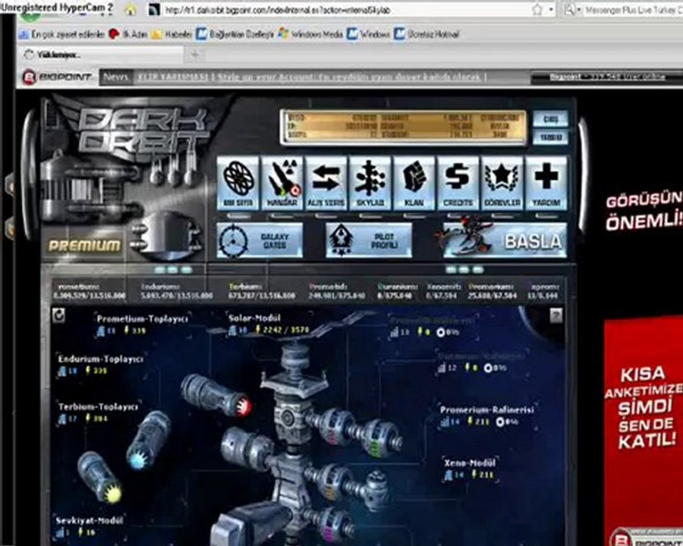Viewport: 683px width, 546px height.
Task: Click the browser home icon
Action: pos(131,10)
